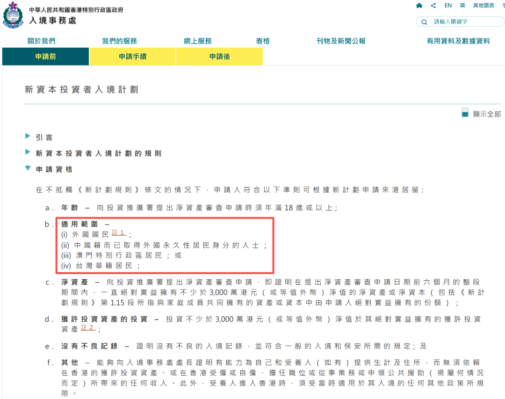
Task: Switch to Simplified Chinese 简
Action: click(x=462, y=6)
